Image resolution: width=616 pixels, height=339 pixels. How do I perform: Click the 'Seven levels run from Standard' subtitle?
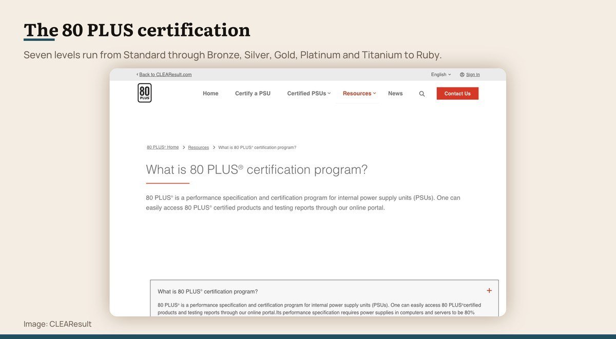pos(233,55)
